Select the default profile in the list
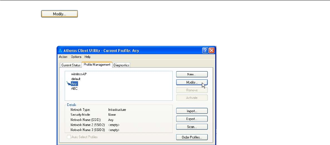The image size is (330, 145). click(76, 79)
